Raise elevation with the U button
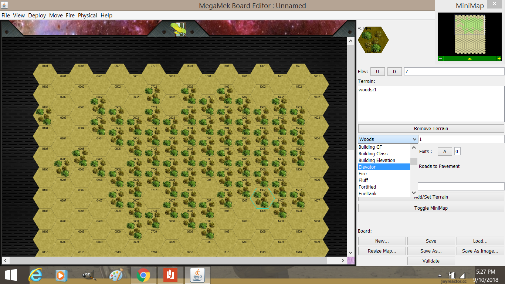 click(x=377, y=71)
